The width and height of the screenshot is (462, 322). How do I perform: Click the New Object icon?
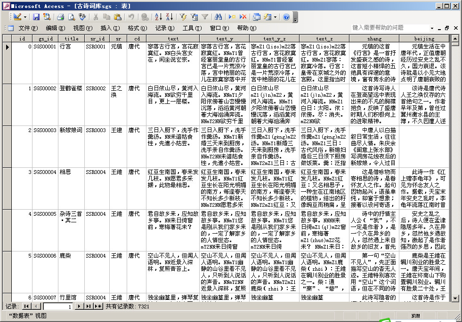pyautogui.click(x=267, y=17)
